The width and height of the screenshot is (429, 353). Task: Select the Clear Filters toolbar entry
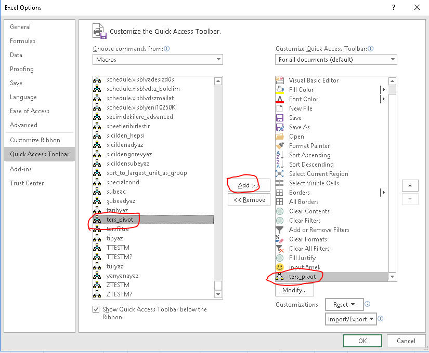(332, 221)
